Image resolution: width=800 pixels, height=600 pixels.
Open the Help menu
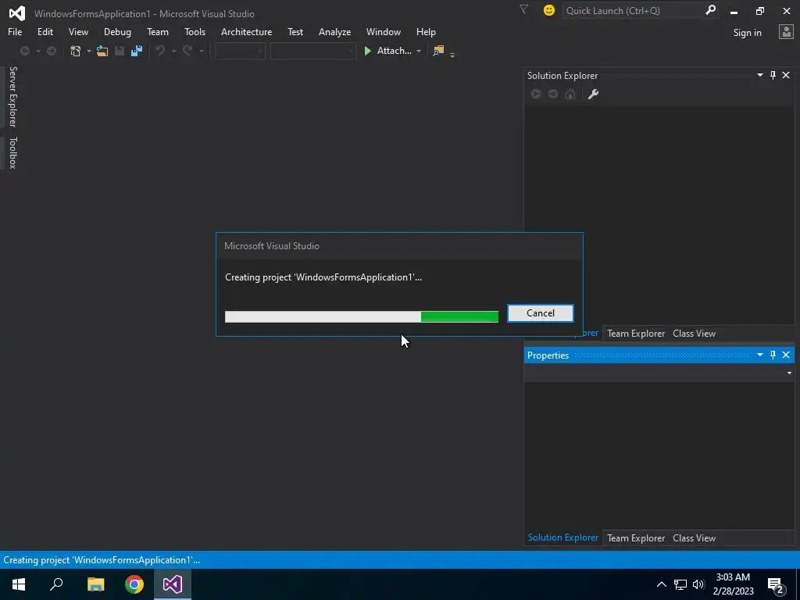[x=426, y=31]
